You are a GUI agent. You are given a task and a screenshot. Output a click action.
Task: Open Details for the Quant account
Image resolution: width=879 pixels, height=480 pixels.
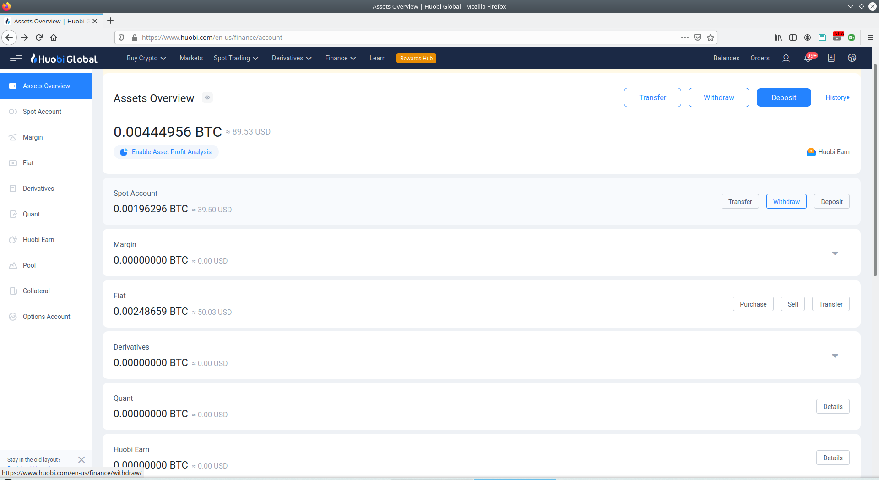tap(833, 407)
